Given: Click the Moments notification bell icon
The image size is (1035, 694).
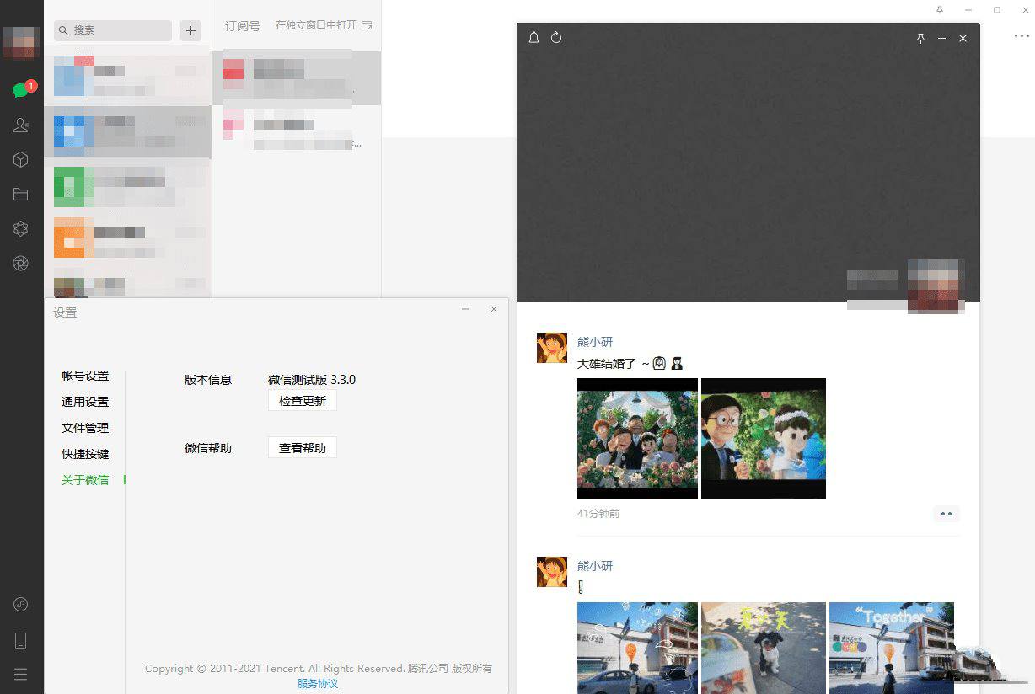Looking at the screenshot, I should point(534,38).
